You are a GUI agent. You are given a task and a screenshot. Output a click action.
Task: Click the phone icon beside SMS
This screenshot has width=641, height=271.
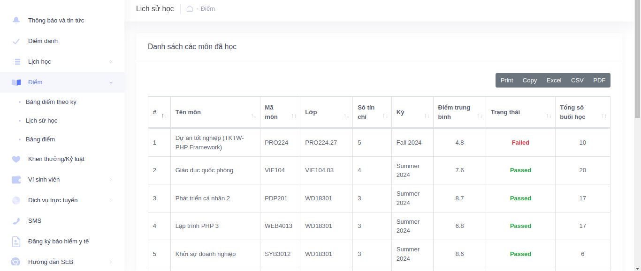click(x=16, y=221)
